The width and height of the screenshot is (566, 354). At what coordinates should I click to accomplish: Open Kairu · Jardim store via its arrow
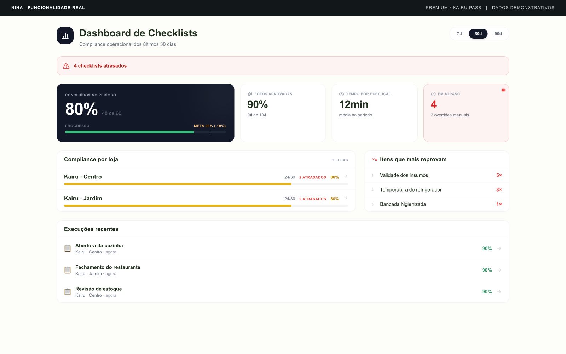pos(346,198)
